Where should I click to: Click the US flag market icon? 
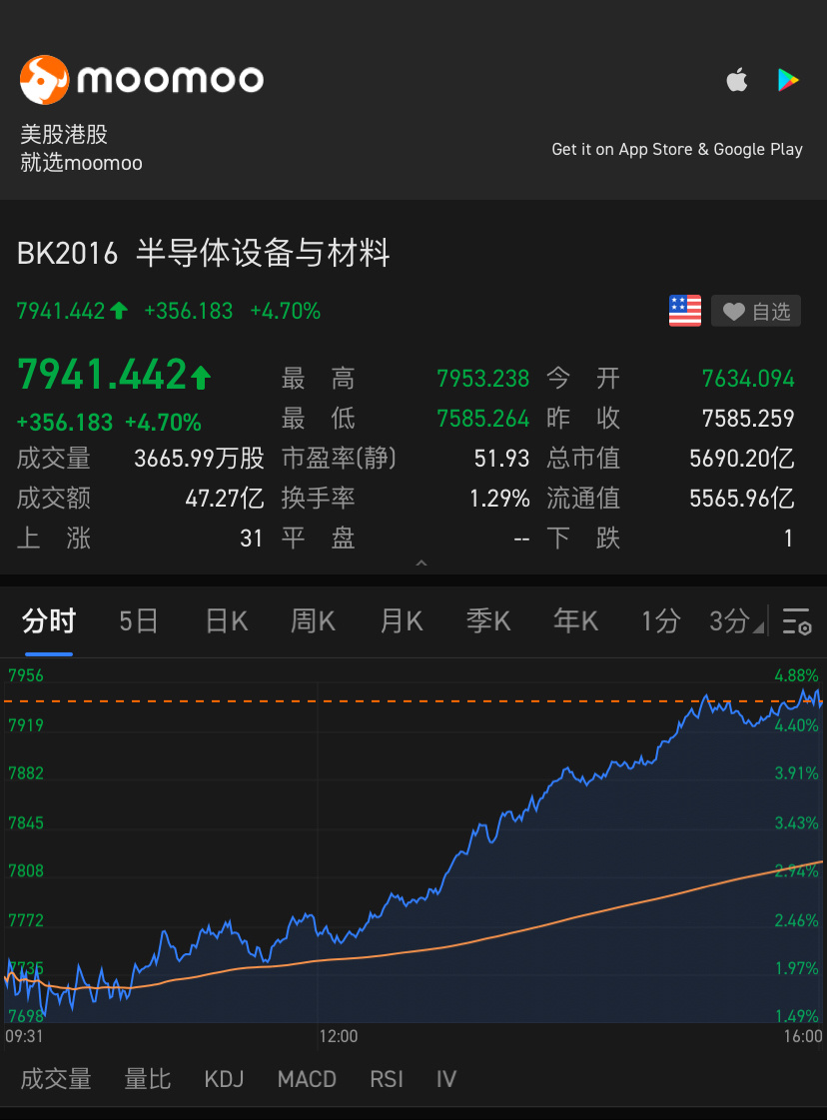coord(685,311)
